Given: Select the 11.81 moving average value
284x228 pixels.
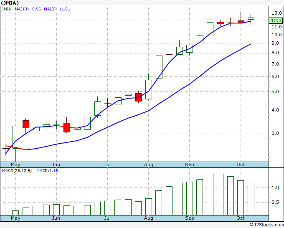Looking at the screenshot, I should tap(64, 9).
